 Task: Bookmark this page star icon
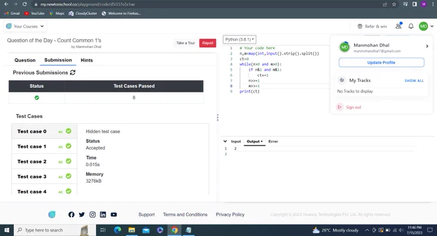[x=394, y=4]
